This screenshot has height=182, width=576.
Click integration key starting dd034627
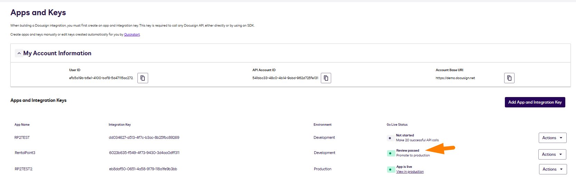pyautogui.click(x=144, y=137)
